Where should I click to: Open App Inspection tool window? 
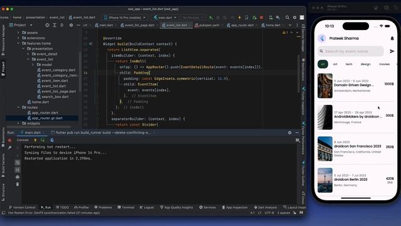click(x=234, y=207)
